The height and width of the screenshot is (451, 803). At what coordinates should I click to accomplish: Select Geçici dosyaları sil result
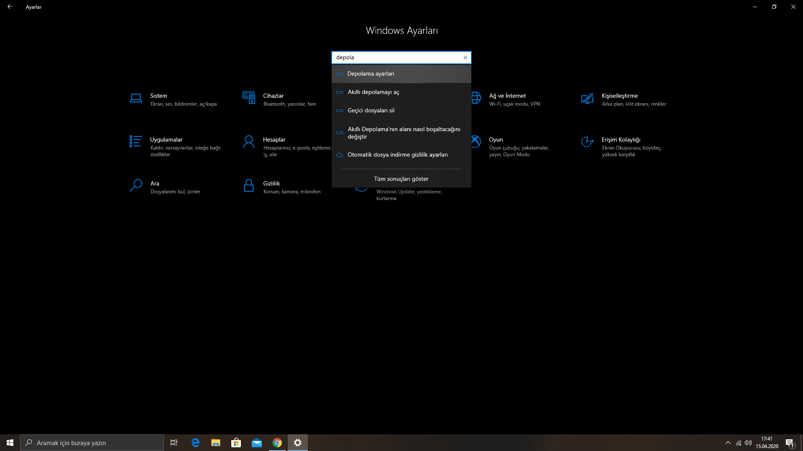[x=371, y=111]
